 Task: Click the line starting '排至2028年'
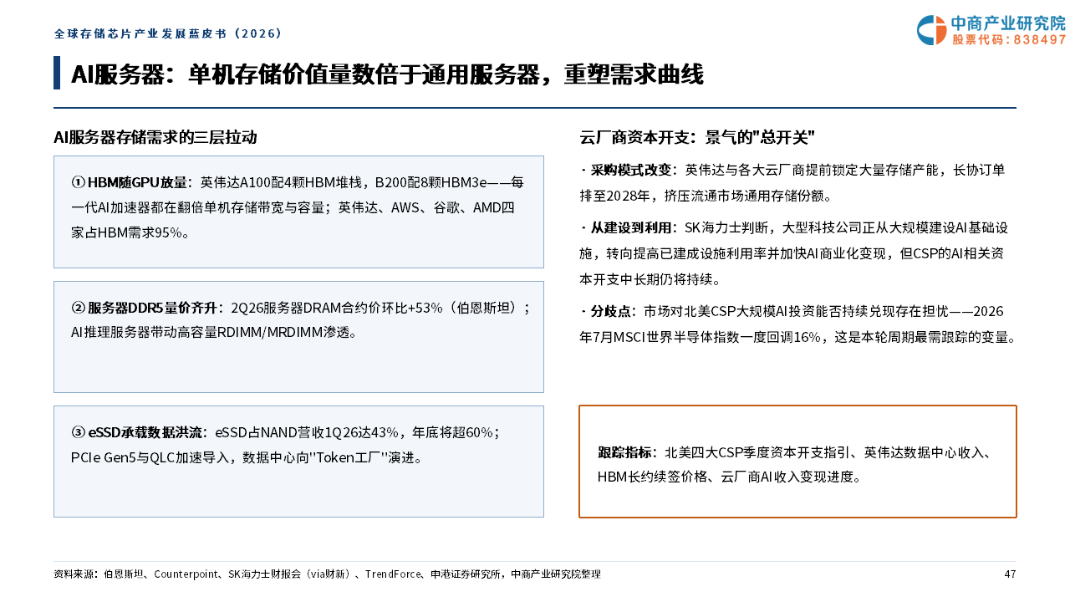(x=705, y=196)
